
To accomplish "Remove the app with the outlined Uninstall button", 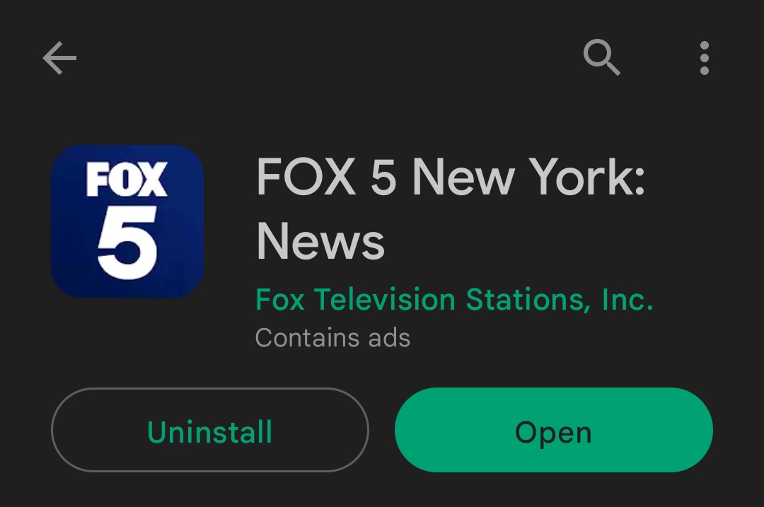I will point(209,430).
